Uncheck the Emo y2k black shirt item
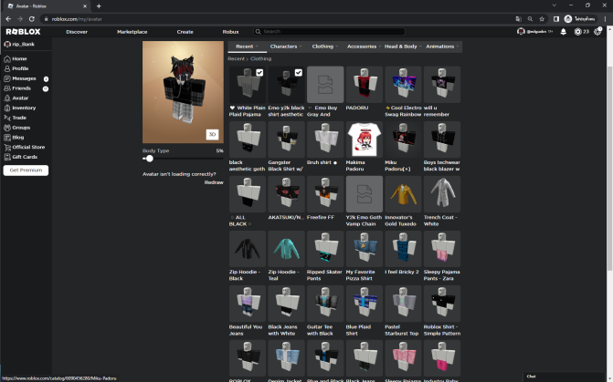The image size is (613, 382). click(299, 73)
